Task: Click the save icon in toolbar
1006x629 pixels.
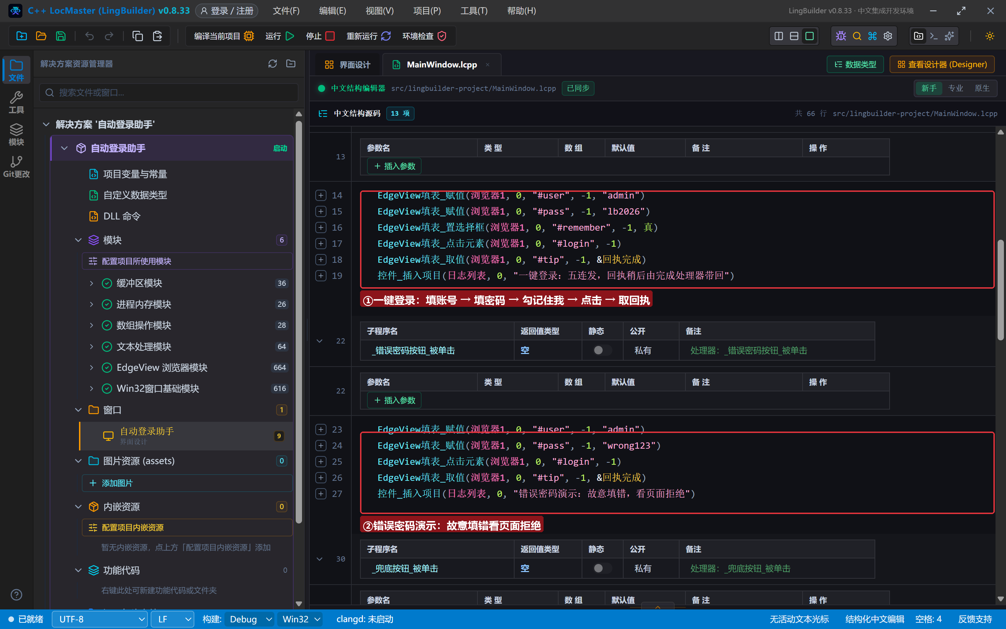Action: pos(61,36)
